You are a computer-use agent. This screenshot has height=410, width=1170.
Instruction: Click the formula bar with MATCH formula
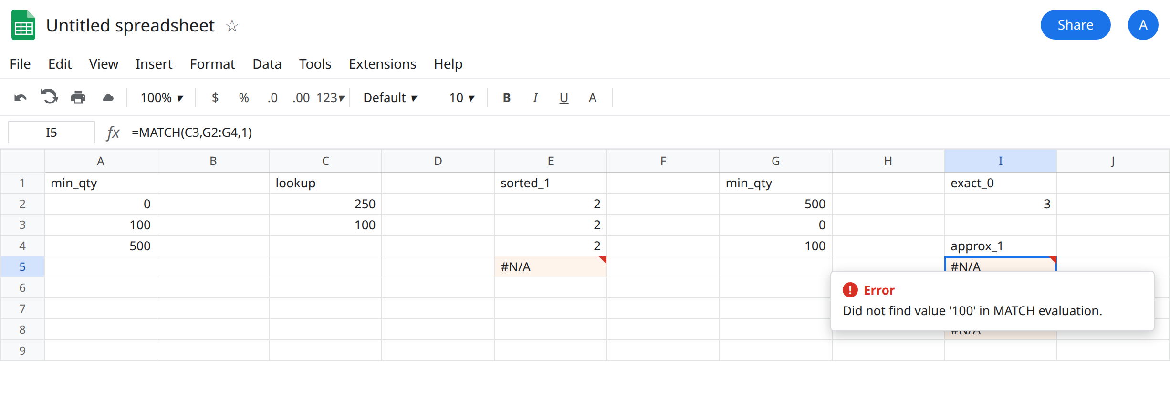pyautogui.click(x=647, y=133)
